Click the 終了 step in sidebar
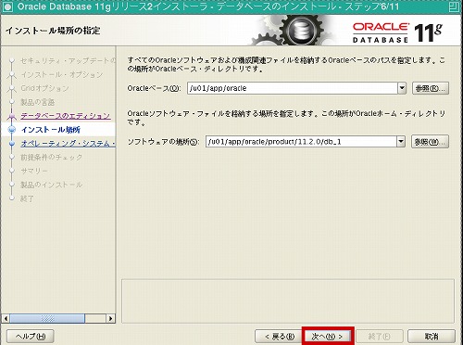This screenshot has width=463, height=345. (27, 198)
